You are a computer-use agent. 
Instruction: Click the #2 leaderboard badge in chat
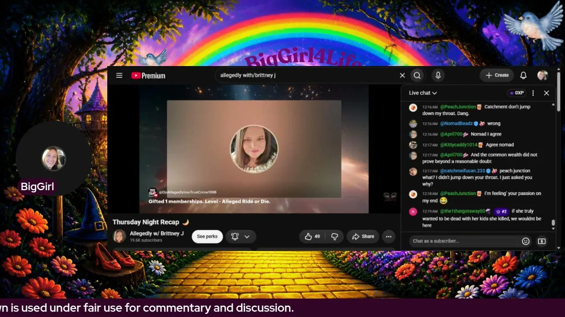tap(501, 211)
